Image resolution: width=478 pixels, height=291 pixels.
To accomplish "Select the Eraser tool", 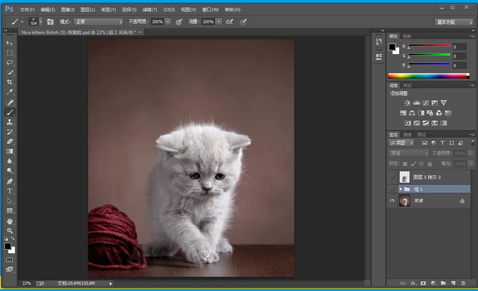I will [10, 141].
